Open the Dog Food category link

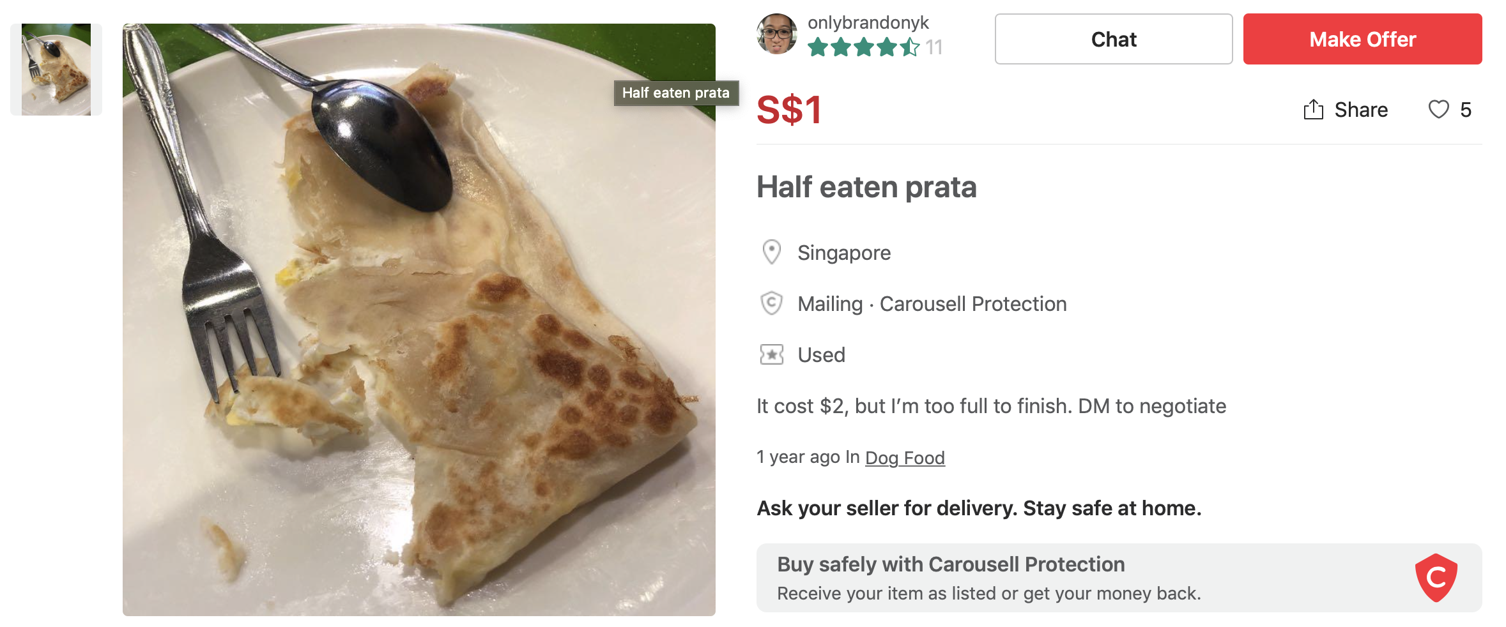click(x=904, y=458)
